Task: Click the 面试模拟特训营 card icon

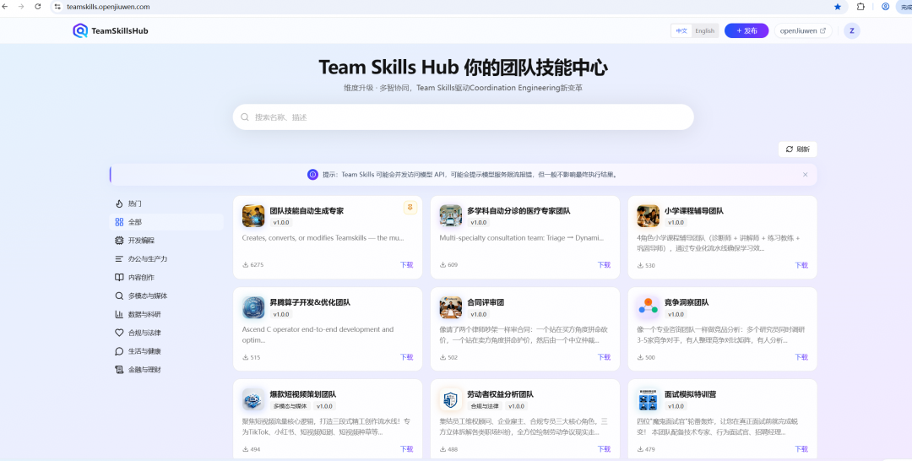Action: tap(648, 399)
